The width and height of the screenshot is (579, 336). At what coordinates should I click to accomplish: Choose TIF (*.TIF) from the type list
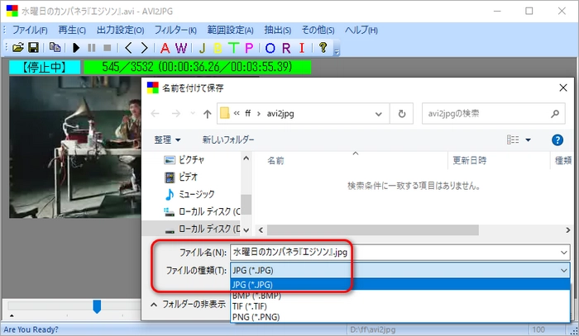(400, 306)
